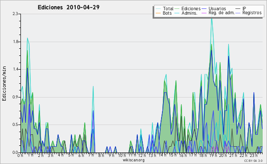Click the 19 h x-axis label
The image size is (267, 164).
(213, 155)
